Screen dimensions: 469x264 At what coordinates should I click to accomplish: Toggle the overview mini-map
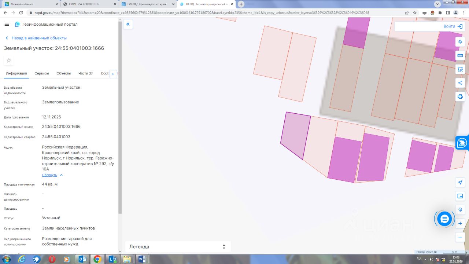point(460,196)
